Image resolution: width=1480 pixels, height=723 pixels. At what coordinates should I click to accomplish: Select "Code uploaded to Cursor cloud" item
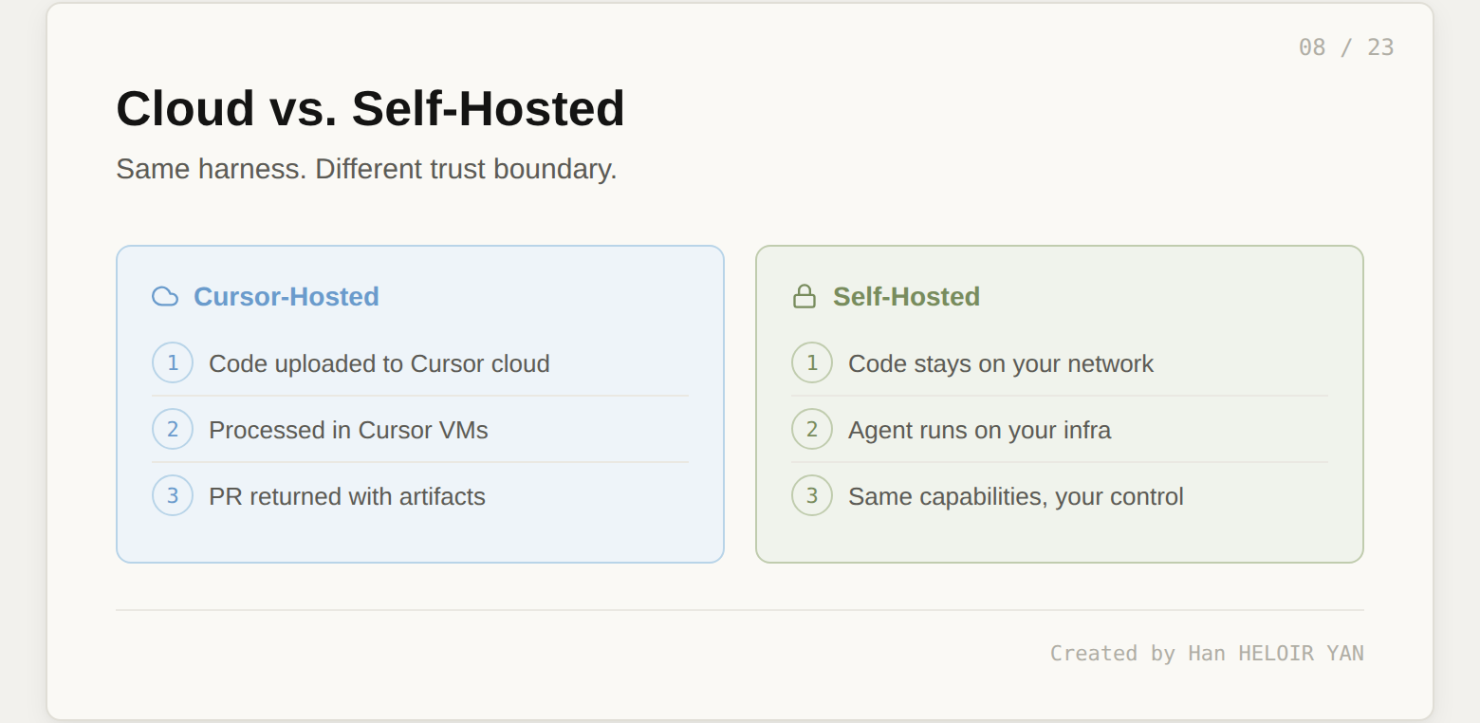pyautogui.click(x=379, y=363)
